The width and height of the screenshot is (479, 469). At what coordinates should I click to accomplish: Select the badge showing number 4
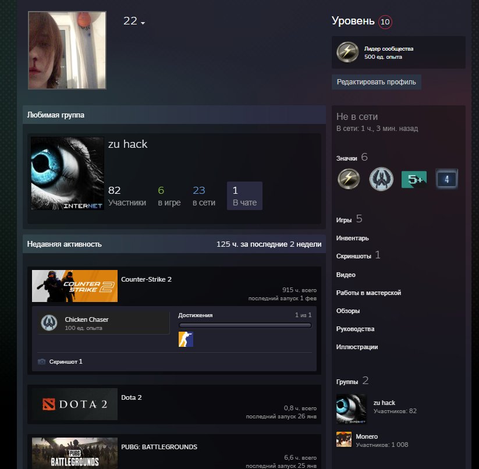click(x=446, y=179)
